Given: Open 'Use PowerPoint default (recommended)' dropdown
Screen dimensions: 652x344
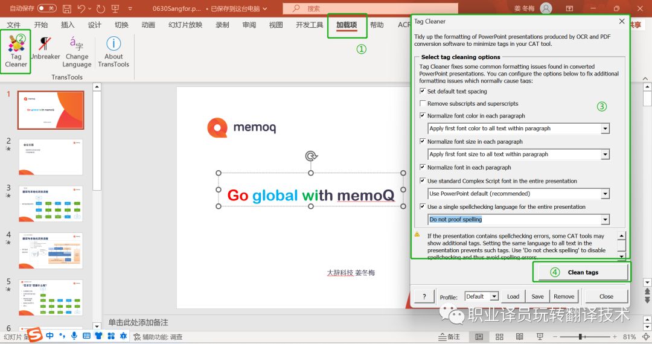Looking at the screenshot, I should coord(605,194).
